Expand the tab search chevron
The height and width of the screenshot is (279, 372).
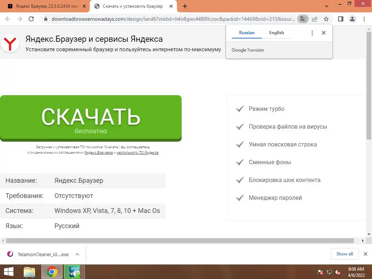327,6
